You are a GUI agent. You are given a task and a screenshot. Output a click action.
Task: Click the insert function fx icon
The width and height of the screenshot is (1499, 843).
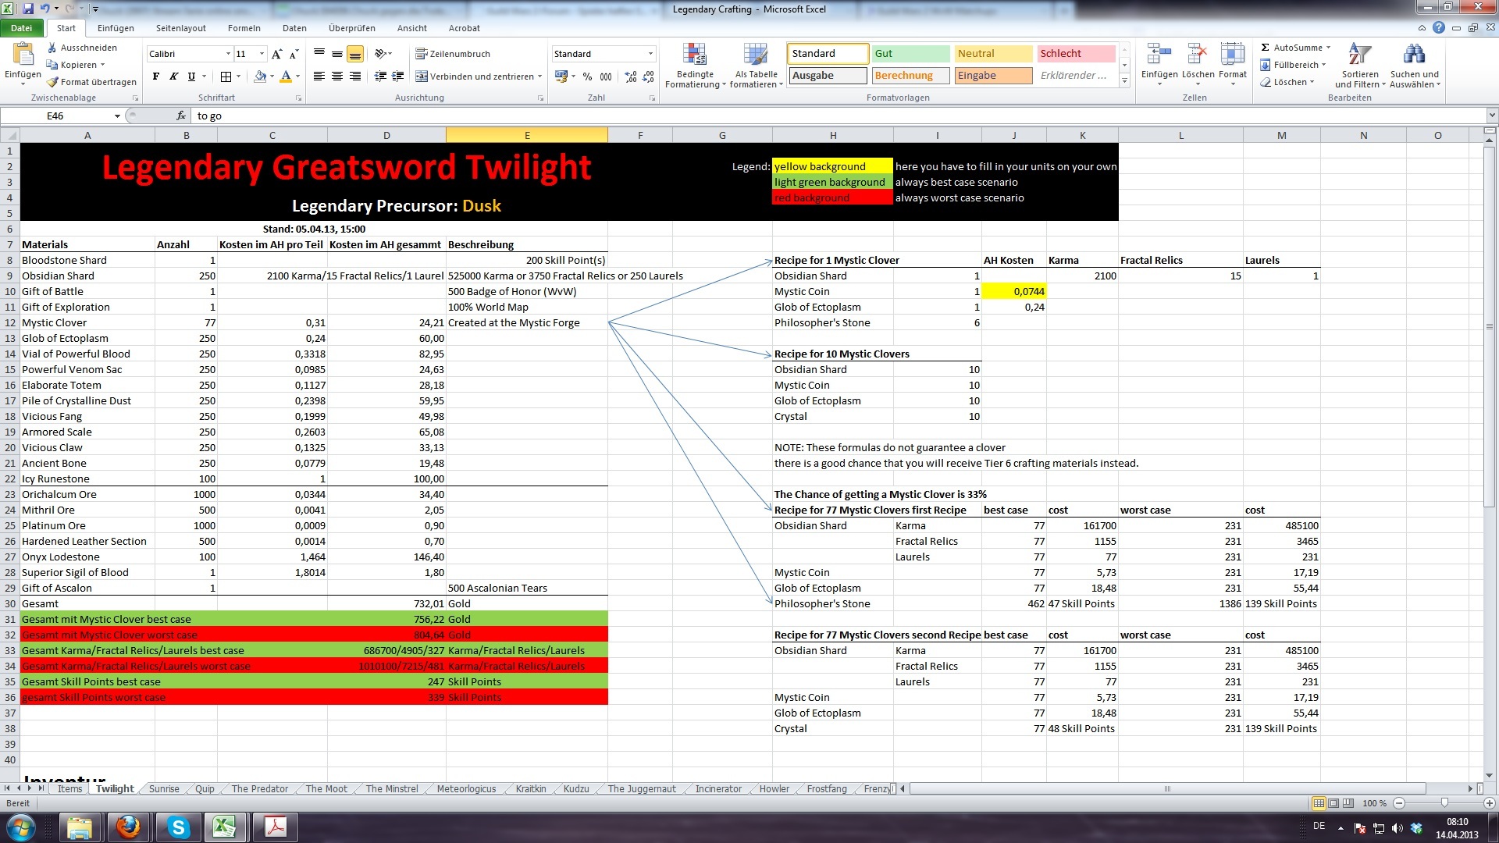pyautogui.click(x=181, y=116)
